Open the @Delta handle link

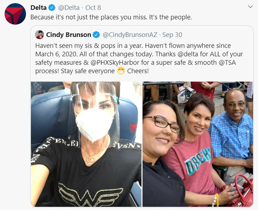click(x=69, y=8)
